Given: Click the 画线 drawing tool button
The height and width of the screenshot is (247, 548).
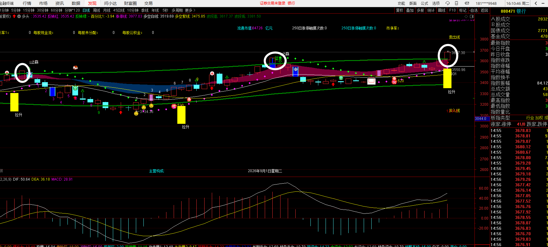Looking at the screenshot, I should [442, 10].
